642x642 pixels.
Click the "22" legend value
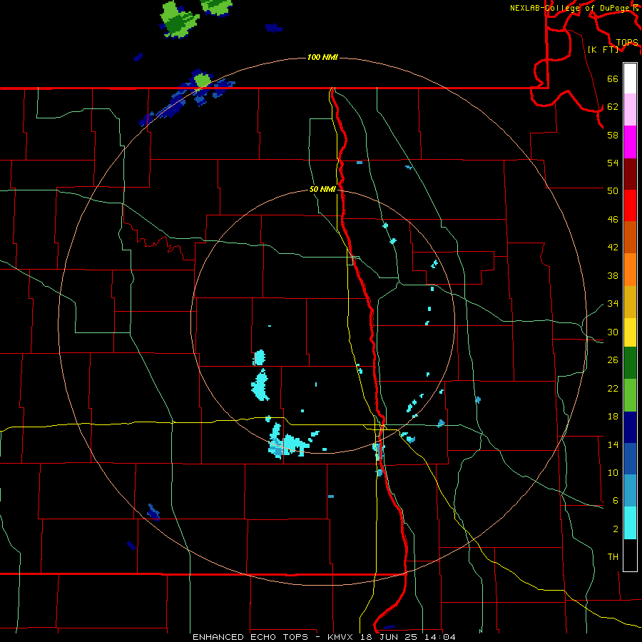pyautogui.click(x=613, y=388)
